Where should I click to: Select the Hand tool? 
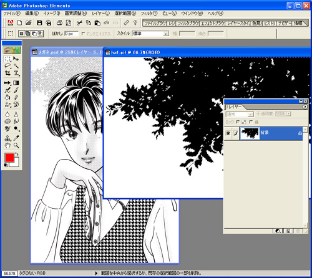click(7, 145)
